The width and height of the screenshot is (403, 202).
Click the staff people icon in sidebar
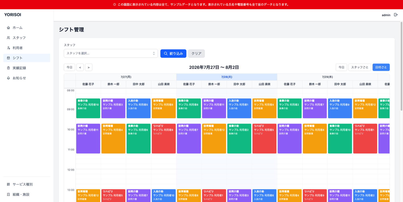[8, 38]
